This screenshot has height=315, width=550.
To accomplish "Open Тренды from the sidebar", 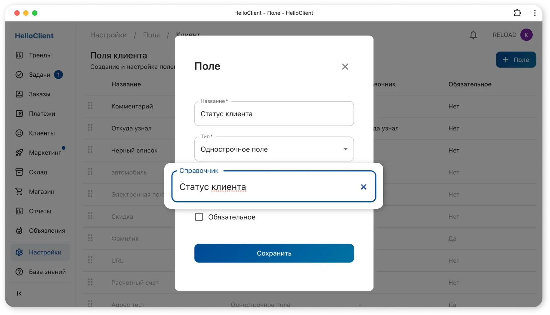I will click(40, 55).
